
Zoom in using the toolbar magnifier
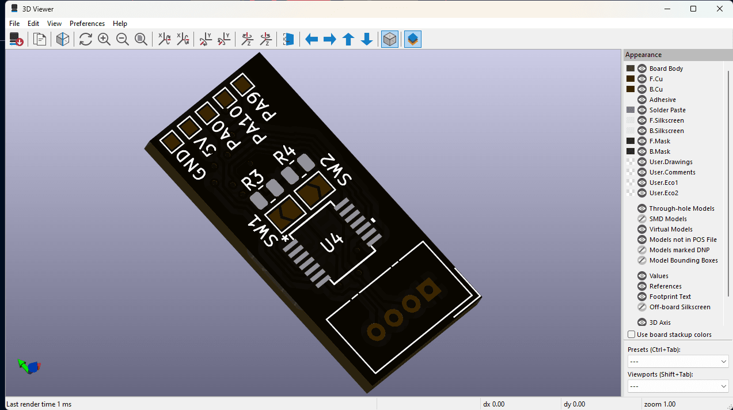click(104, 39)
